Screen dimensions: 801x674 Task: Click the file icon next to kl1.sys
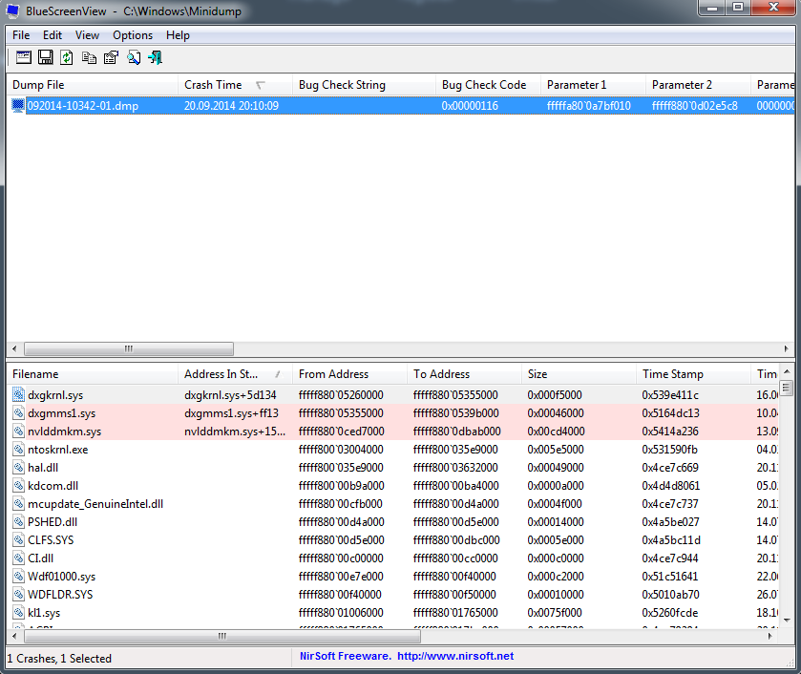(x=19, y=613)
